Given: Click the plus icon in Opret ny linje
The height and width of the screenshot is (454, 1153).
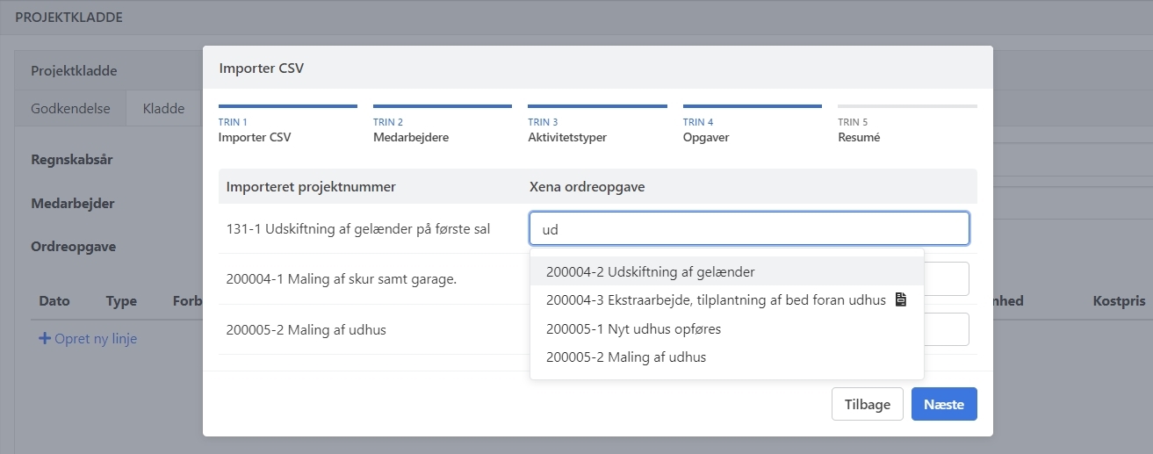Looking at the screenshot, I should click(45, 338).
